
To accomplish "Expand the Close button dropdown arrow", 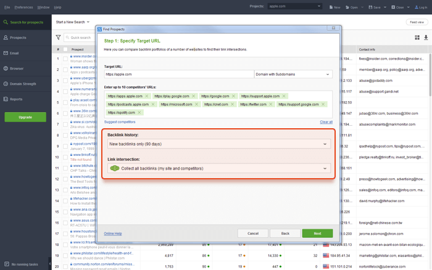I will pyautogui.click(x=408, y=7).
